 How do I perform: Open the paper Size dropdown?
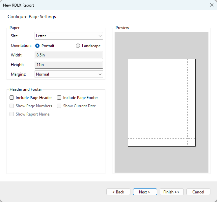click(x=69, y=36)
